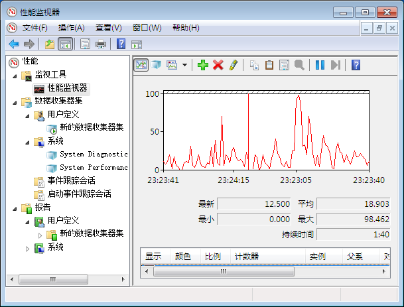Click the green plus to add counters
This screenshot has height=307, width=404.
[203, 65]
